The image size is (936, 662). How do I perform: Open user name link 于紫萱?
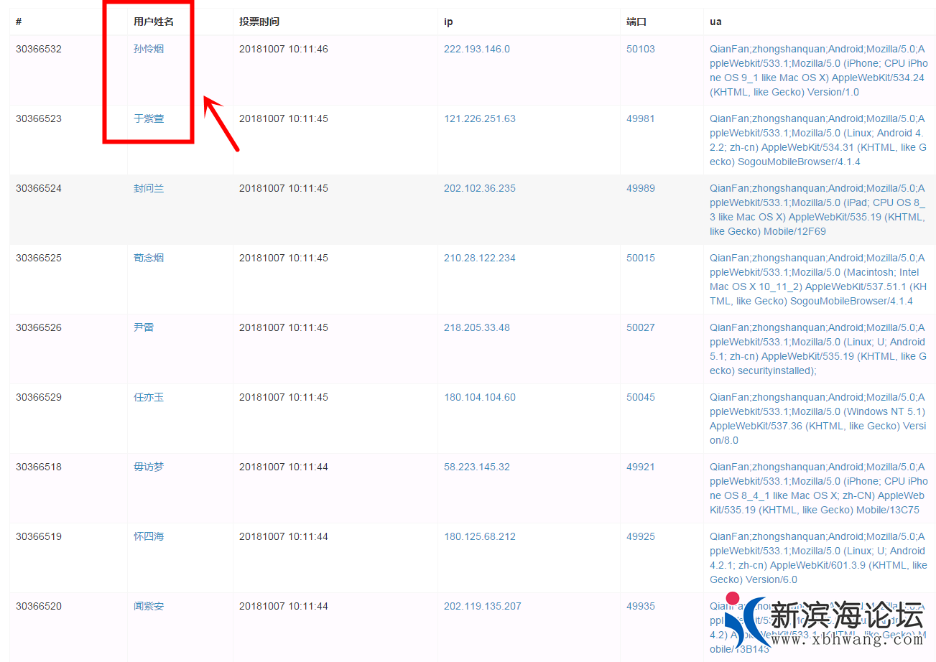149,118
